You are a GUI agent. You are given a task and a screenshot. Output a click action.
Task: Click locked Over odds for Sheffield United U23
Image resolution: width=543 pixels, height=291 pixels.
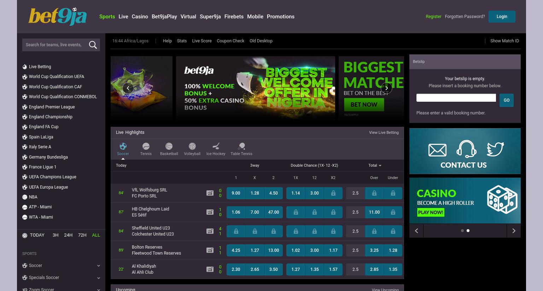coord(374,231)
